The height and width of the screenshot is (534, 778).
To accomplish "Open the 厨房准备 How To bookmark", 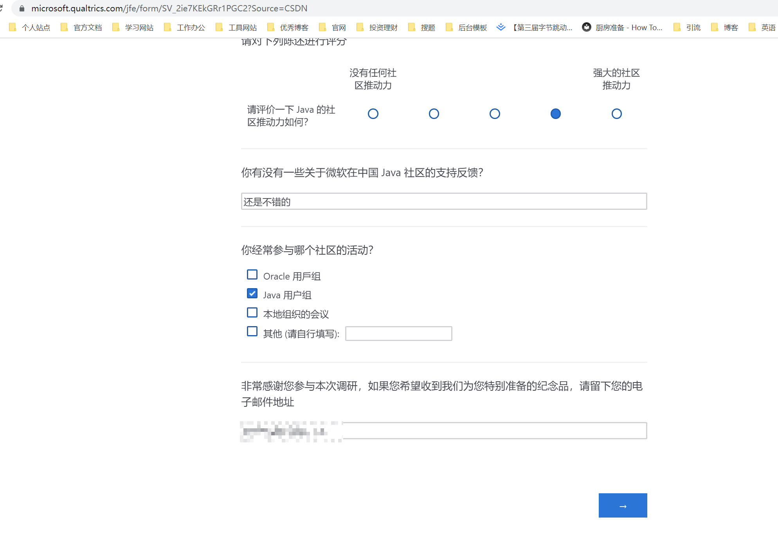I will coord(622,27).
